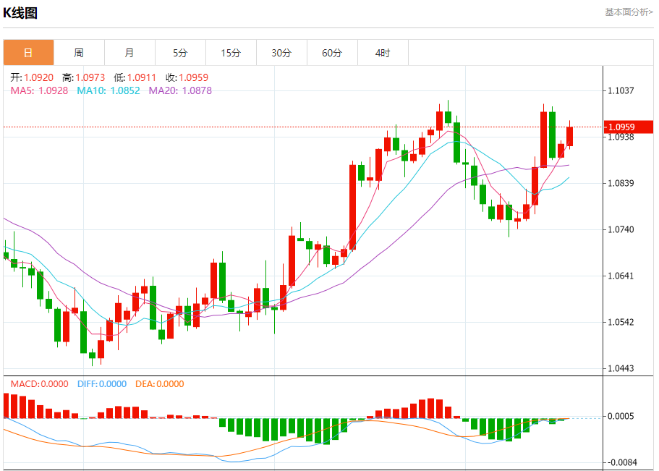Click the 1.1037 price axis label
Viewport: 659px width, 471px height.
621,90
